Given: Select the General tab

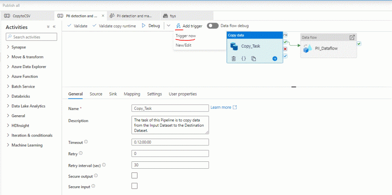Looking at the screenshot, I should pyautogui.click(x=75, y=94).
